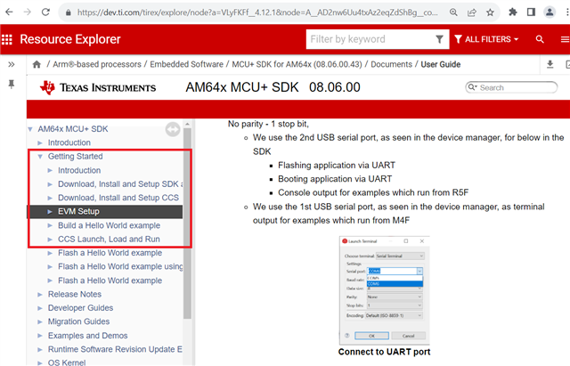Open Flash a Hello World example using item

pos(120,267)
